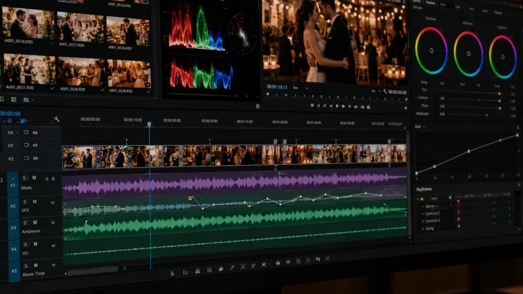Mute the SFX track
Viewport: 523px width, 294px height.
[x=34, y=202]
